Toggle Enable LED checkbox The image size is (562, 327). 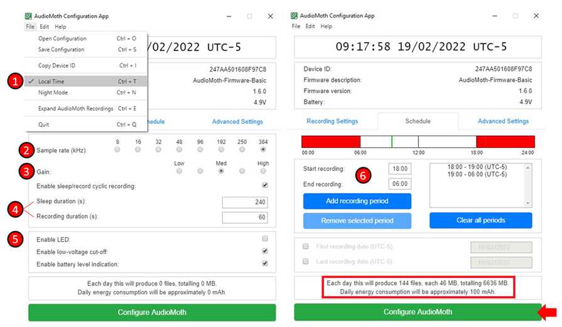[x=265, y=239]
